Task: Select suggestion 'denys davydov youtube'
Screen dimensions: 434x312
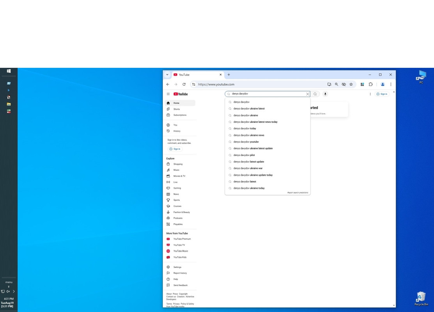Action: pos(267,142)
